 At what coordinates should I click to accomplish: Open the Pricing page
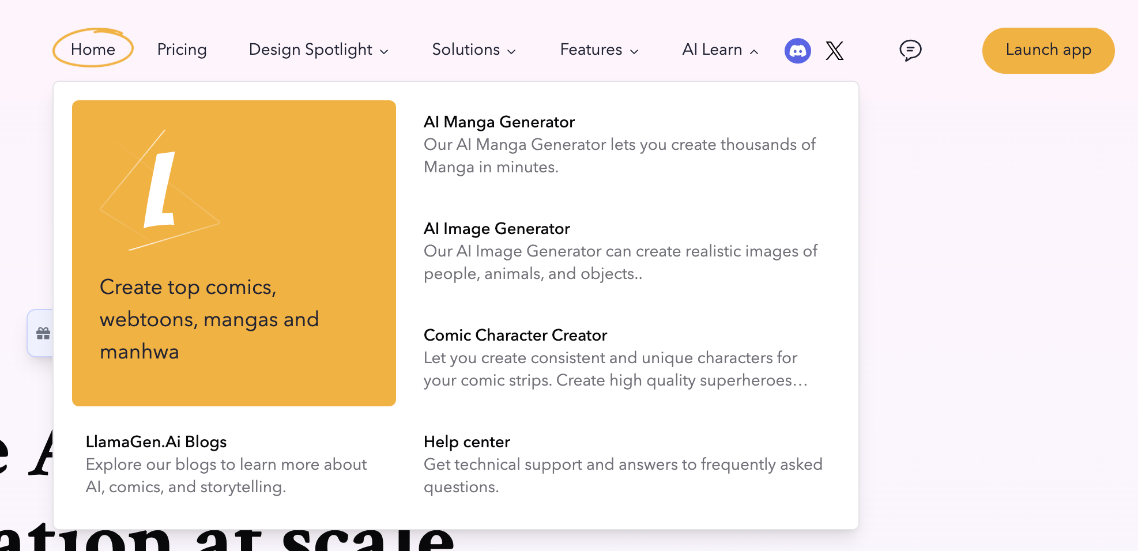[182, 50]
